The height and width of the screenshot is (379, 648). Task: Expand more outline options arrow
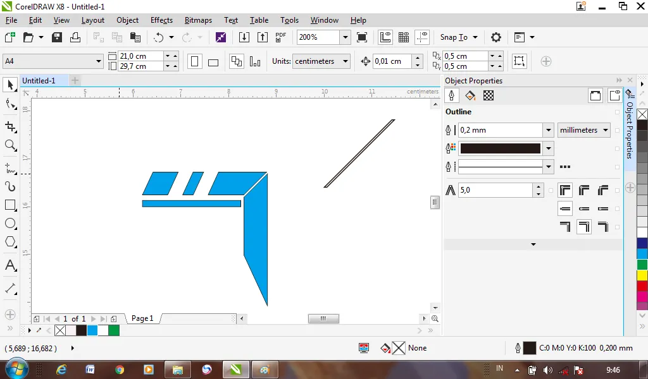(533, 244)
